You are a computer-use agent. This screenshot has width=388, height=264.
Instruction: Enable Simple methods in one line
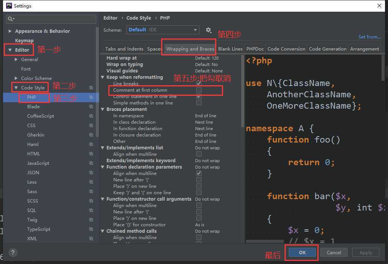click(x=199, y=103)
